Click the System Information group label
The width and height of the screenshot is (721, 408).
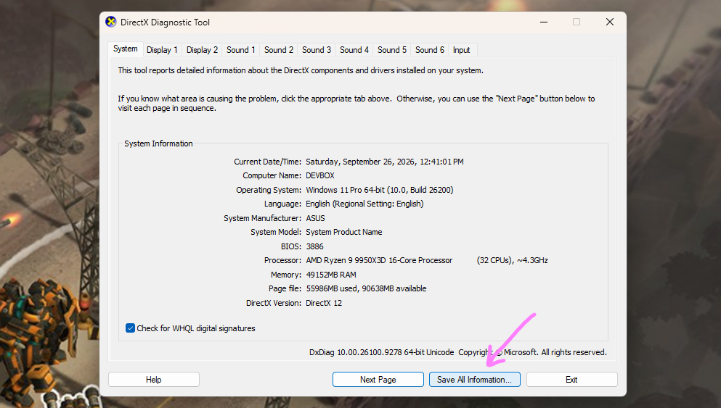tap(158, 143)
